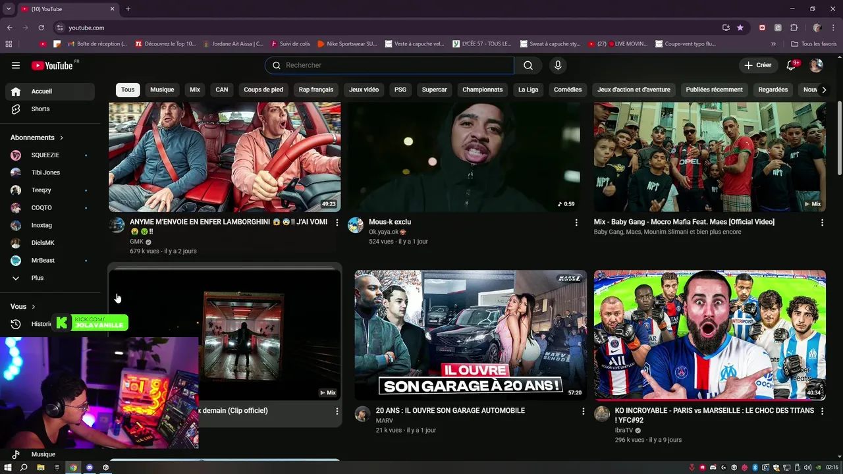Image resolution: width=843 pixels, height=474 pixels.
Task: Open options for KO INCROYABLE video
Action: pyautogui.click(x=822, y=411)
